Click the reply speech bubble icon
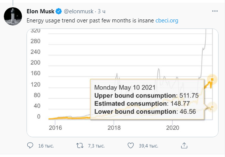225x157 pixels. coord(30,146)
